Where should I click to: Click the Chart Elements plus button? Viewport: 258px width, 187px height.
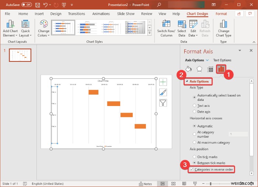coord(163,82)
